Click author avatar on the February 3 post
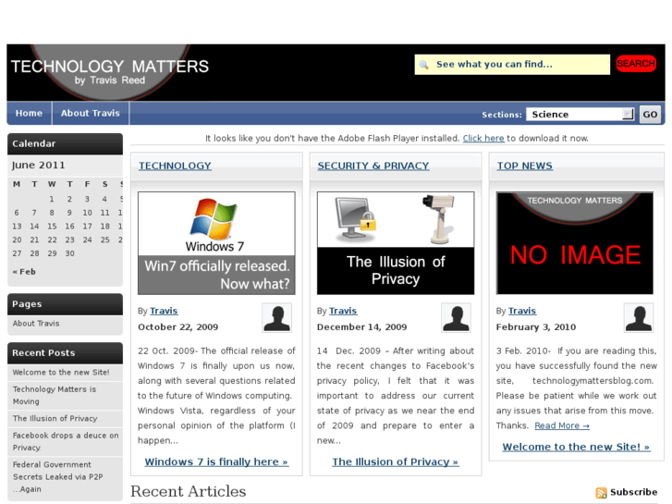The image size is (672, 504). pos(639,318)
